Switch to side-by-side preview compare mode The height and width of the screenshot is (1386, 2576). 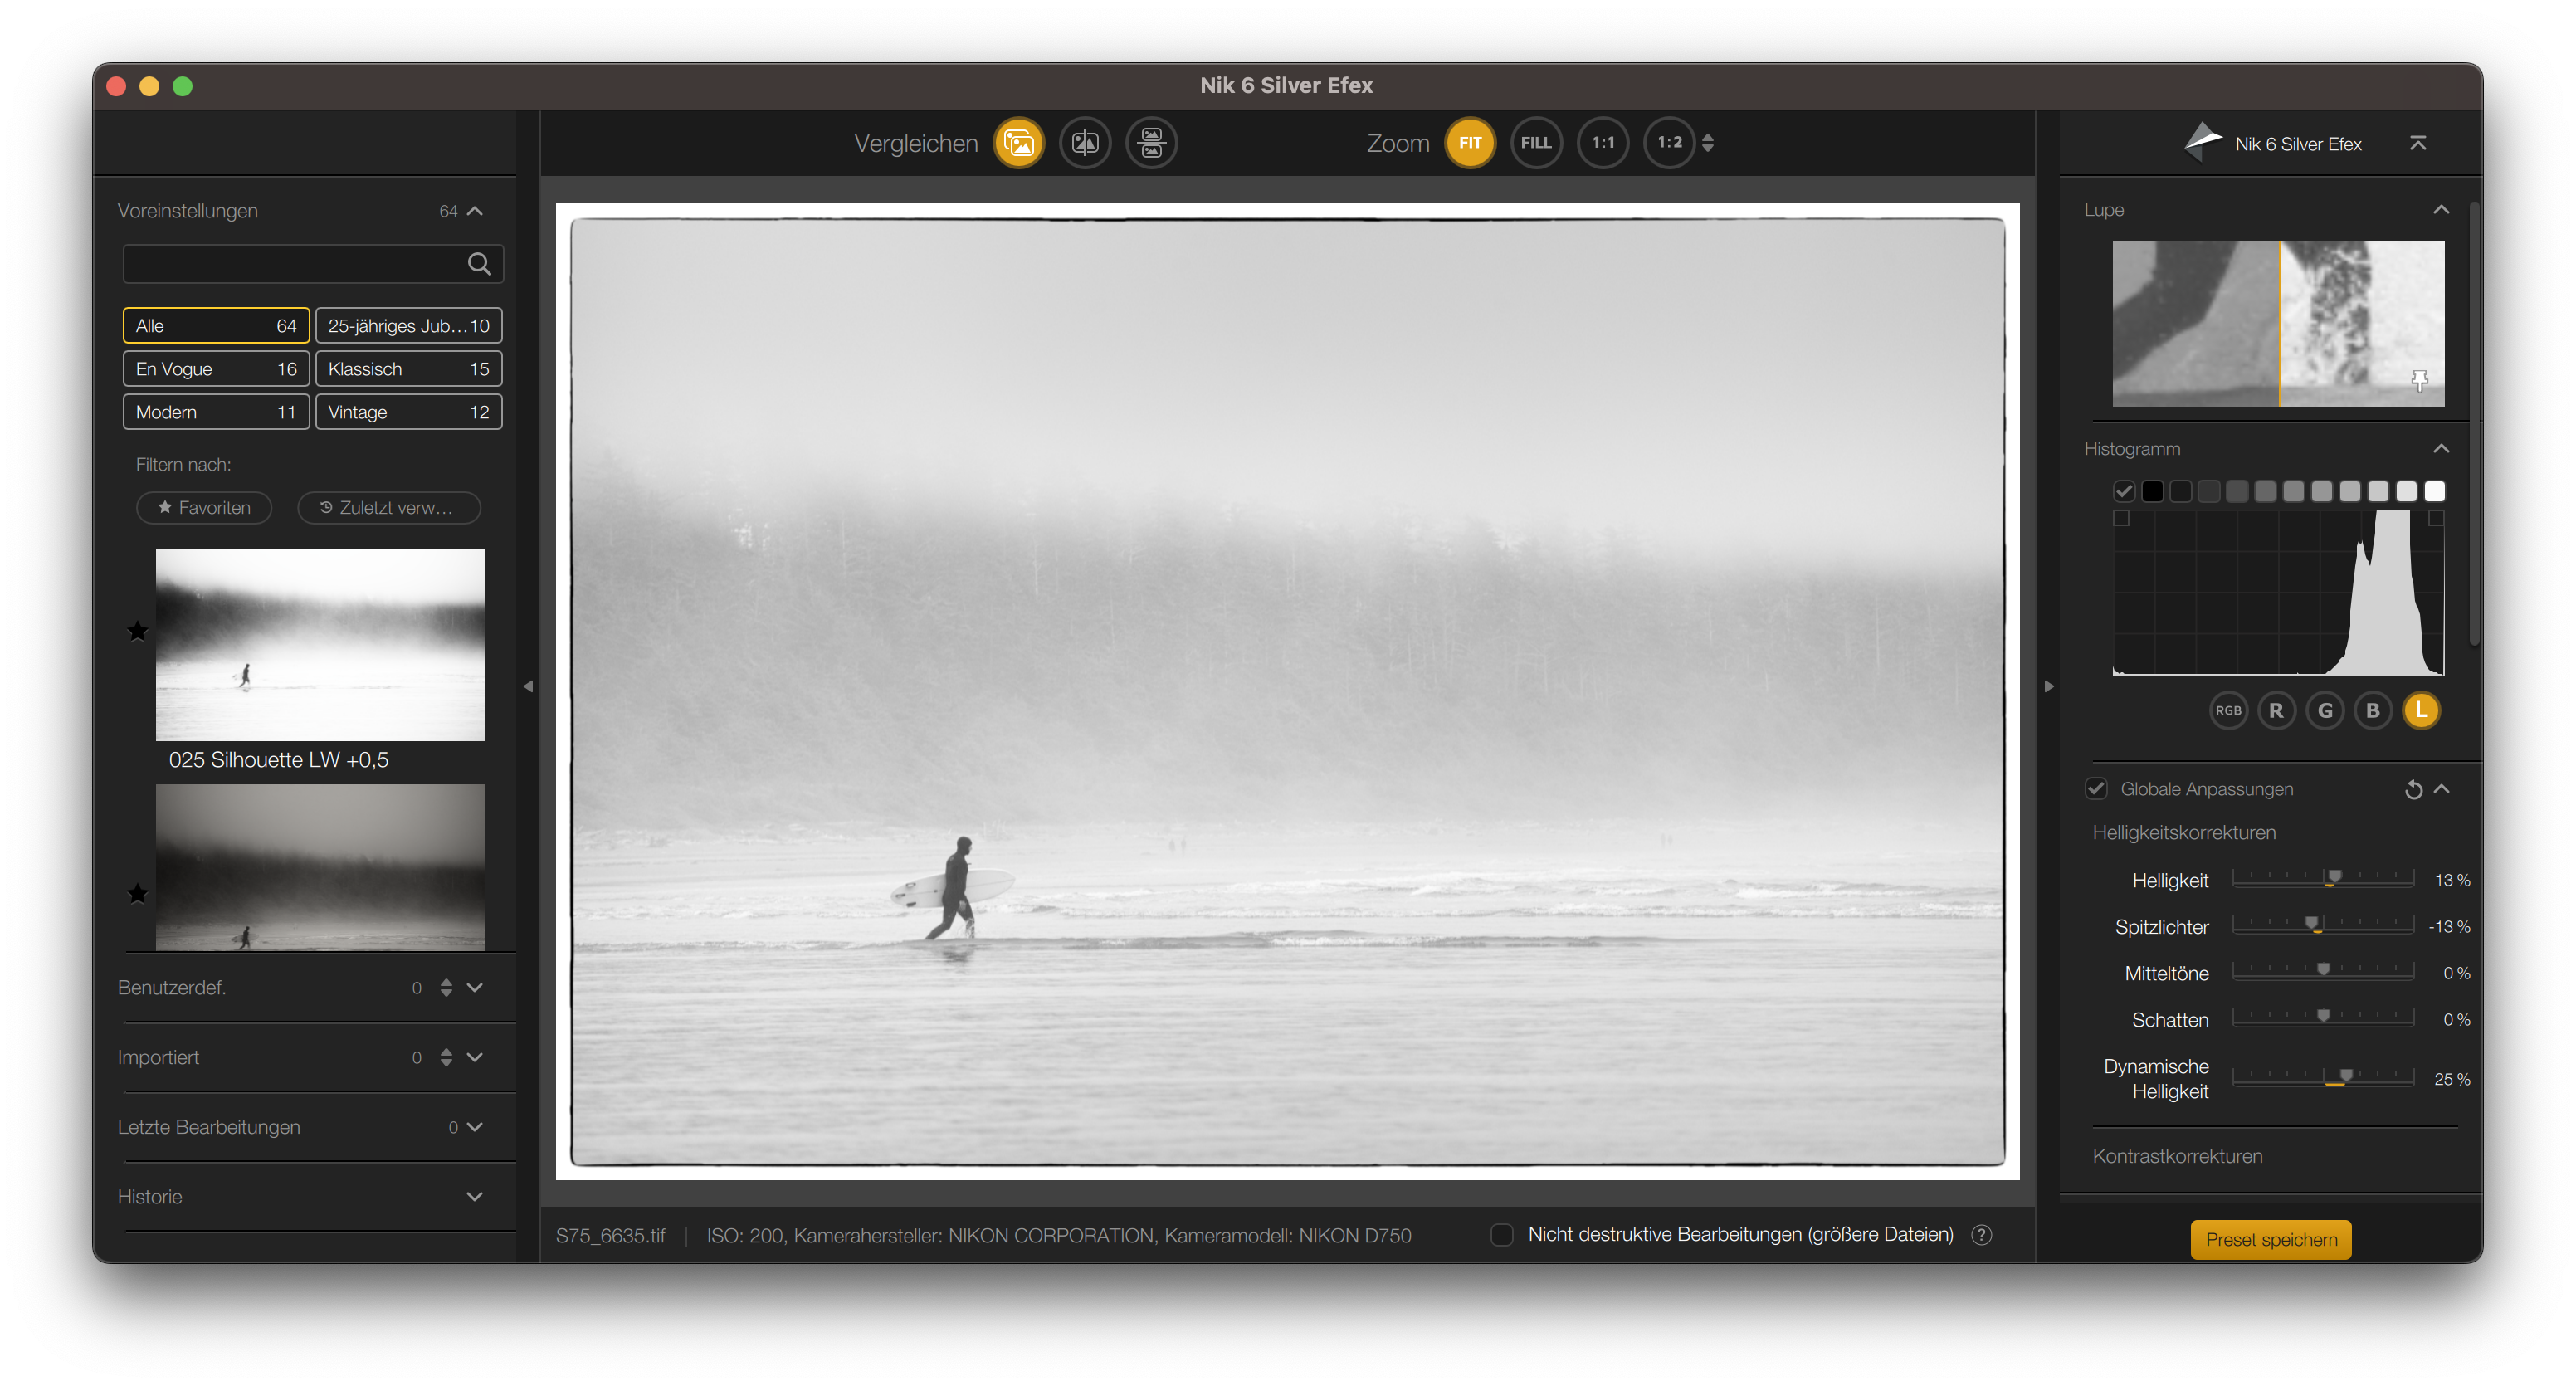[x=1151, y=143]
